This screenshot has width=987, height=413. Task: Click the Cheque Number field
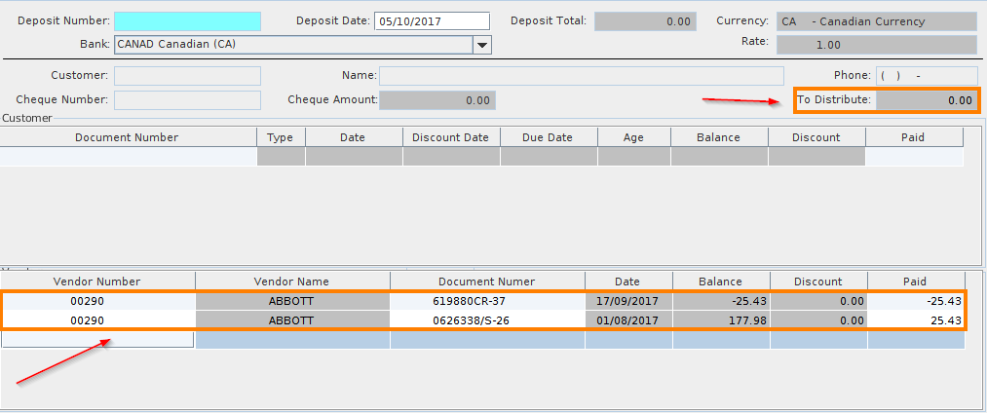tap(187, 99)
